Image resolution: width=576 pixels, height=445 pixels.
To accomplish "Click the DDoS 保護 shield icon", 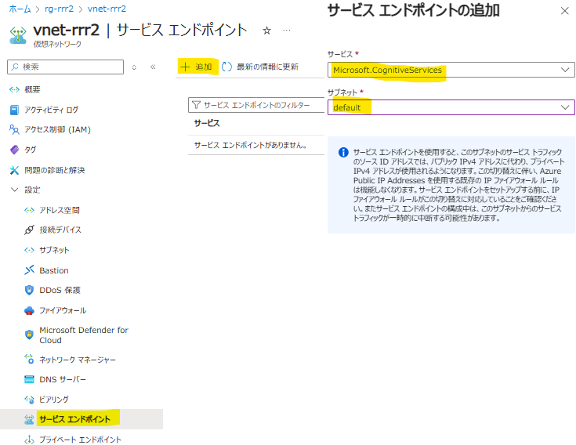I will click(x=29, y=290).
